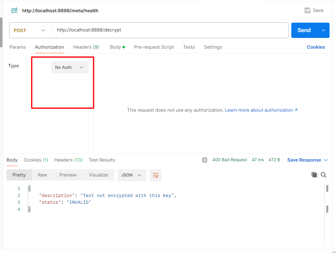Image resolution: width=336 pixels, height=253 pixels.
Task: Click the HTTP badge on the request tab
Action: (x=14, y=10)
